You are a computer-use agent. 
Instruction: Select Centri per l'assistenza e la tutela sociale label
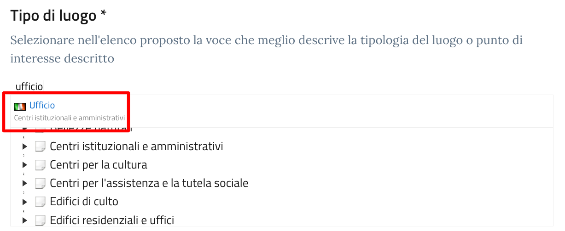(x=149, y=183)
